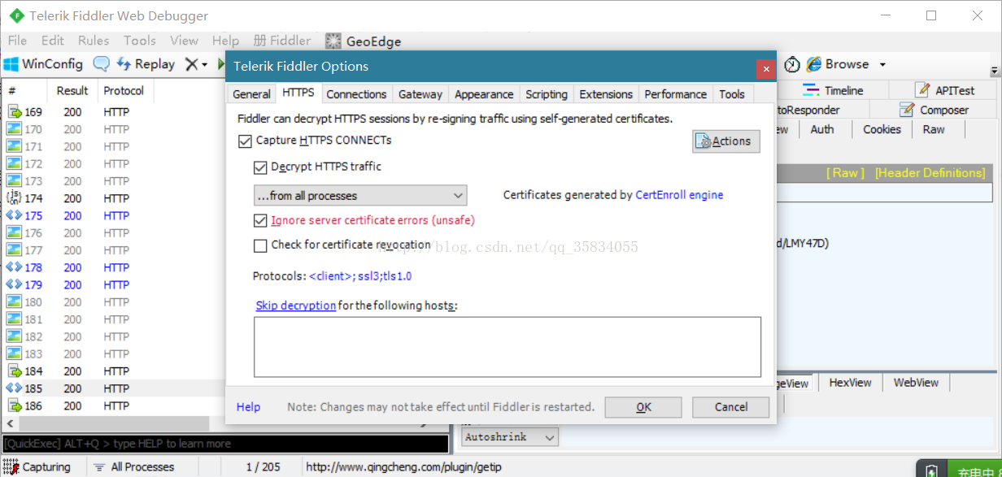Image resolution: width=1002 pixels, height=477 pixels.
Task: Click the Header Definitions link
Action: [x=930, y=173]
